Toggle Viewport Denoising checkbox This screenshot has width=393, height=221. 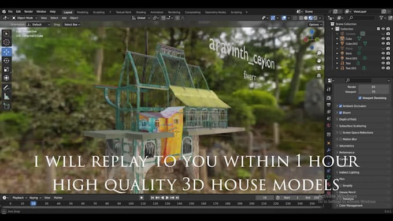(x=360, y=98)
